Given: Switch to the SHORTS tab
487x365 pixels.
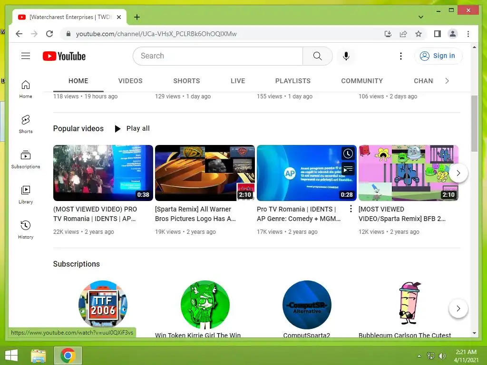Looking at the screenshot, I should [186, 81].
